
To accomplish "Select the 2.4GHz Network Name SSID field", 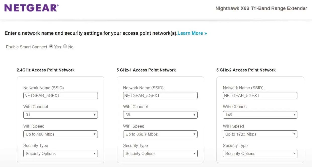I will [x=60, y=95].
